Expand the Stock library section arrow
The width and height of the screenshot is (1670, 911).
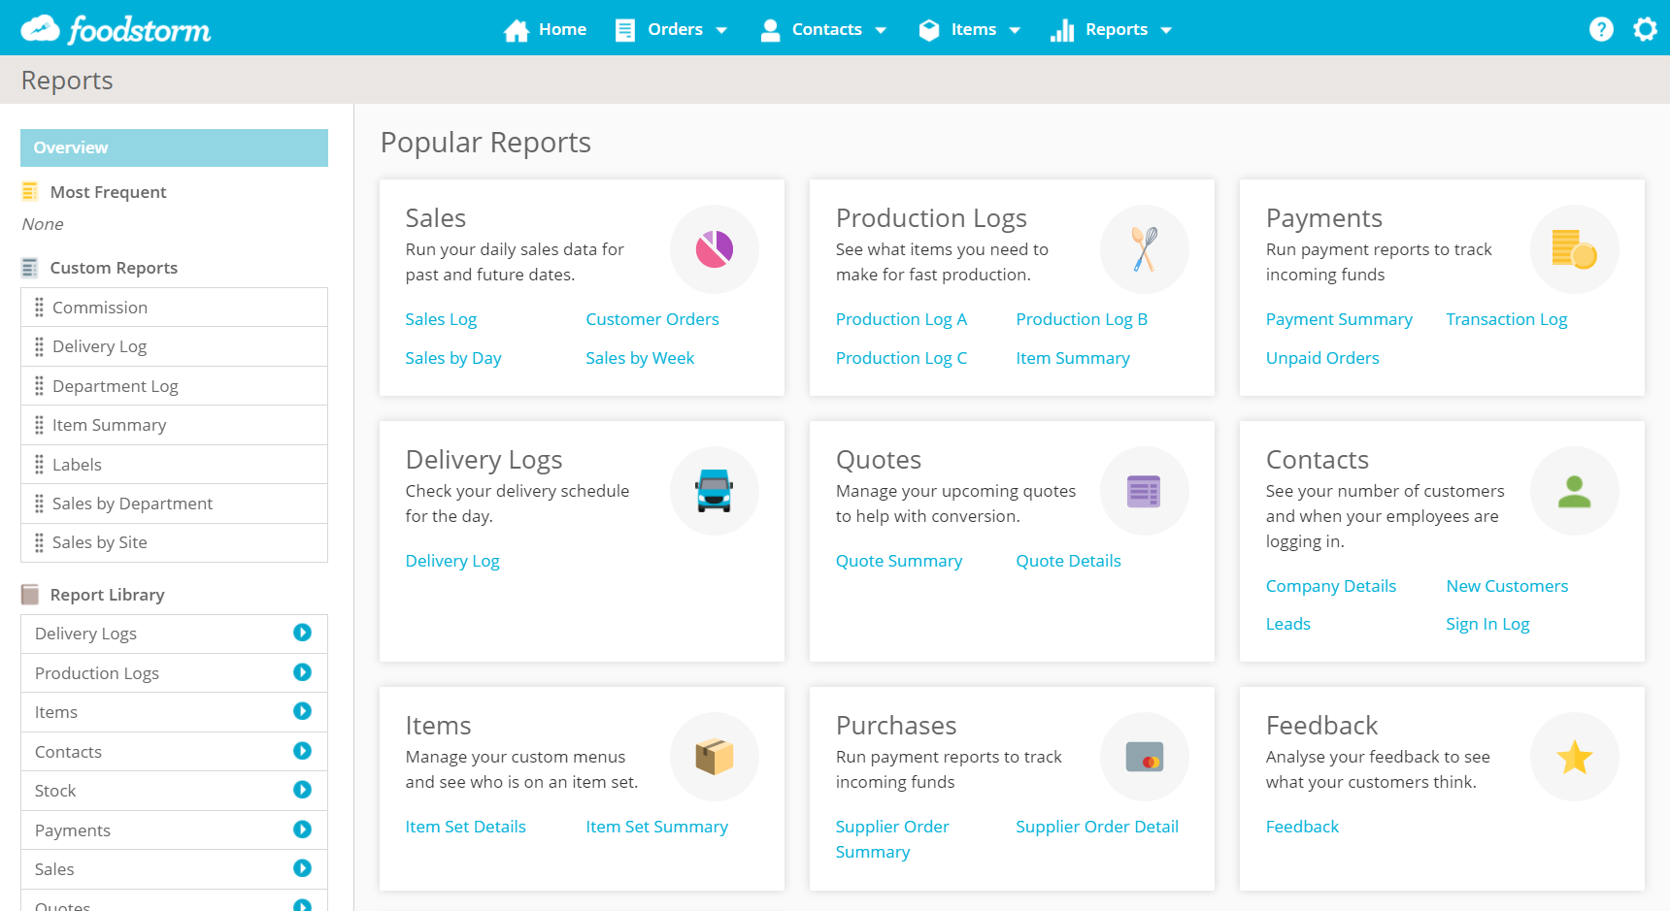[302, 790]
